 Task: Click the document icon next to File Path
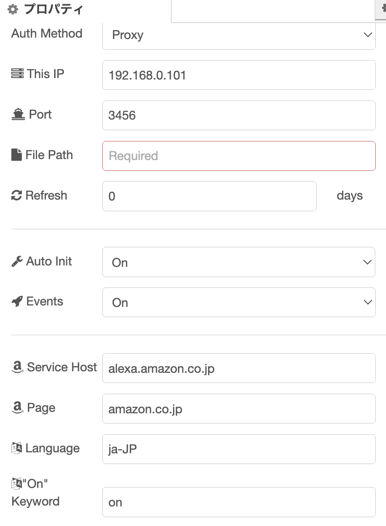tap(16, 154)
